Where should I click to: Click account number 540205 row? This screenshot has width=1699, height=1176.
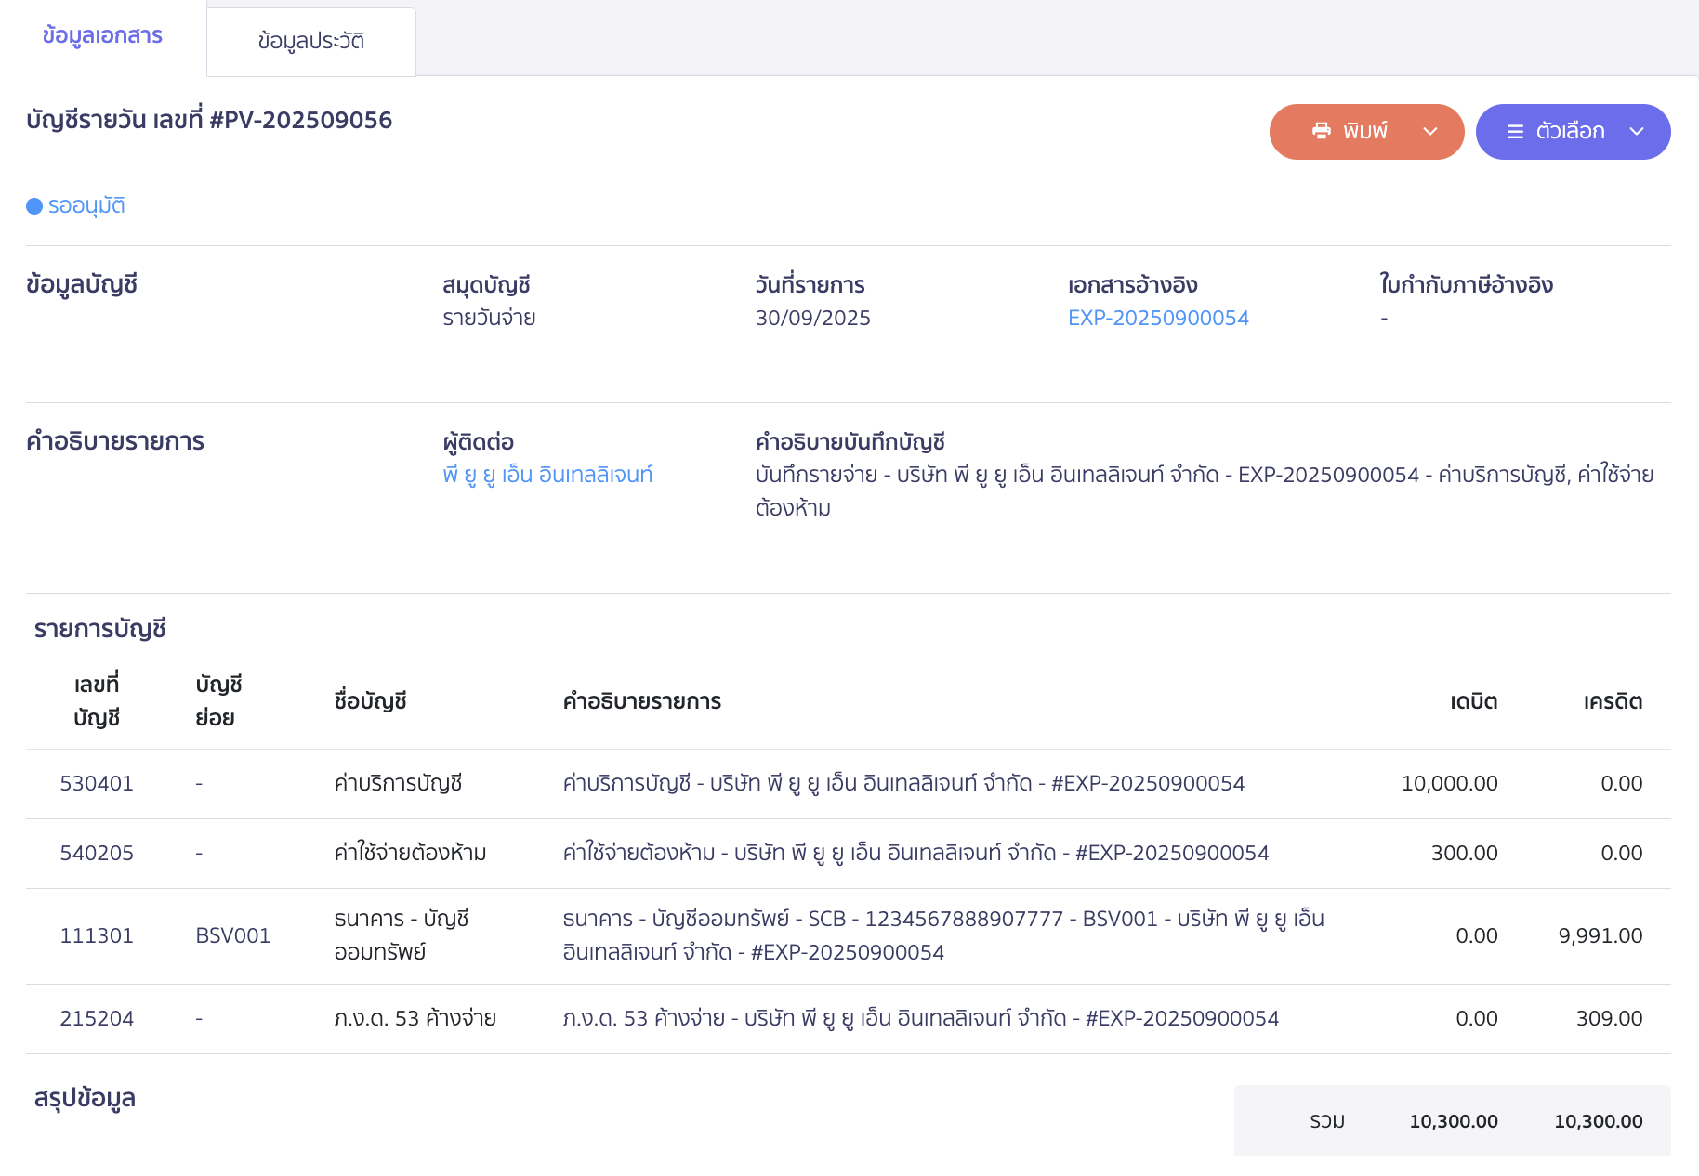(97, 853)
